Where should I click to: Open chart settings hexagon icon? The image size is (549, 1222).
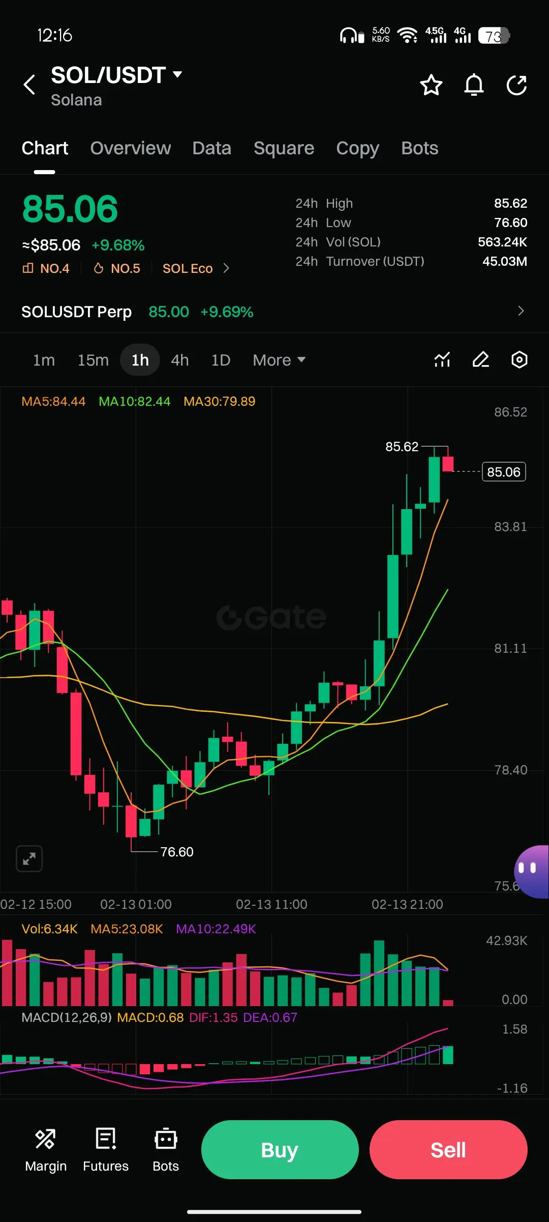click(x=520, y=360)
